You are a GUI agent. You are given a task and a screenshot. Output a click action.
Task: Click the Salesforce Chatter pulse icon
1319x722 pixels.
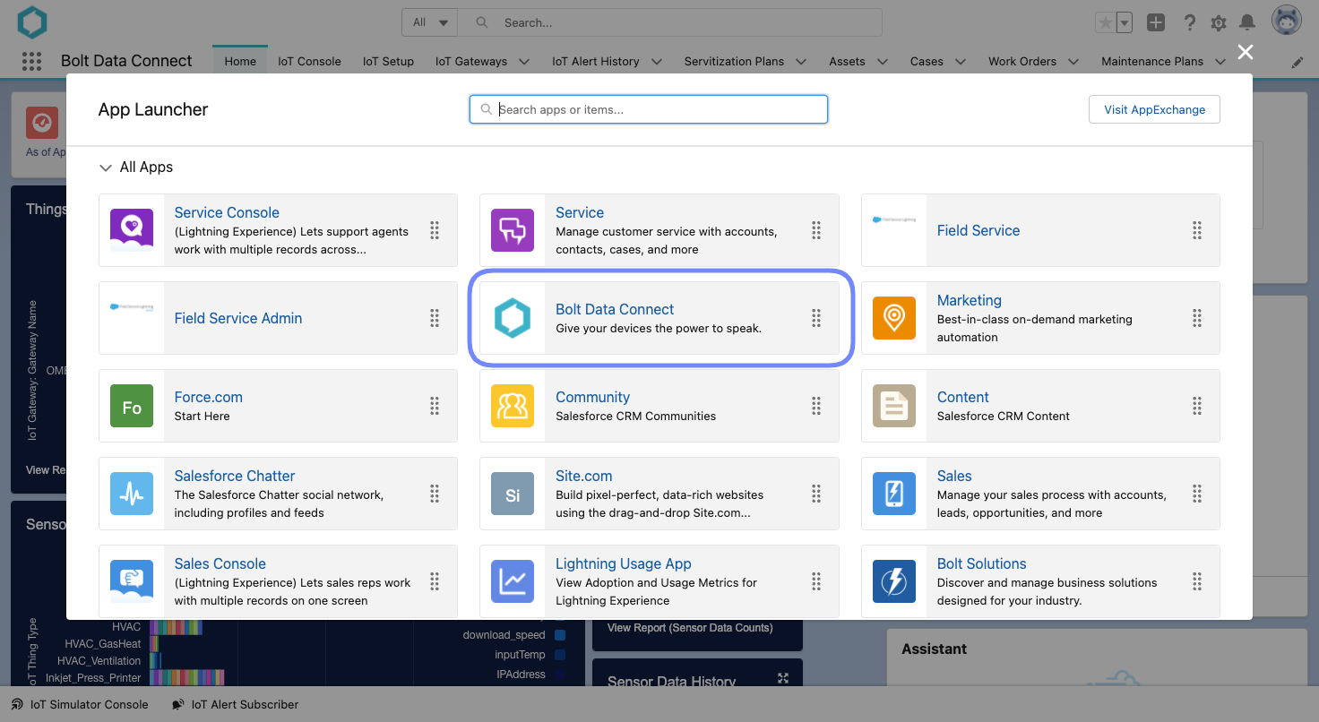pos(132,494)
